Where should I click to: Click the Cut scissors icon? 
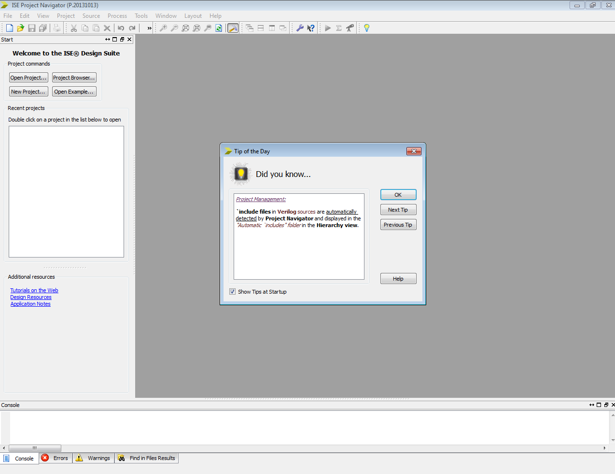point(74,28)
